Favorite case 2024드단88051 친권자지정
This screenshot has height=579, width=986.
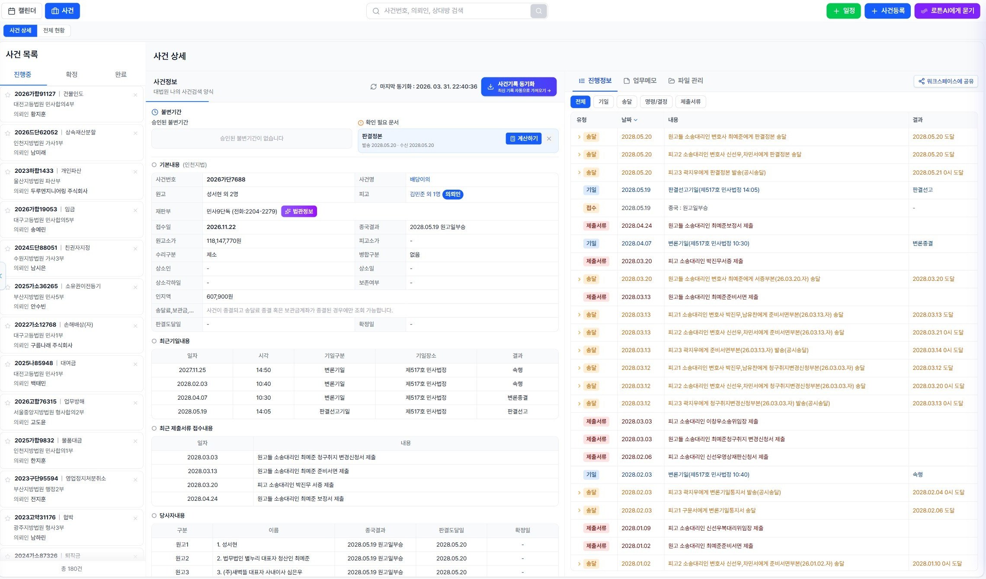[x=7, y=248]
